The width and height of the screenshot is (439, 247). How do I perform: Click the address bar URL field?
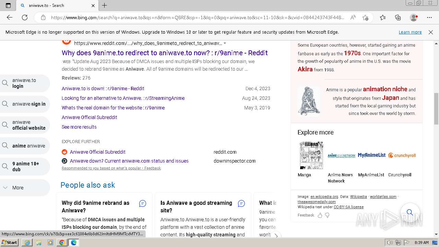pyautogui.click(x=197, y=17)
